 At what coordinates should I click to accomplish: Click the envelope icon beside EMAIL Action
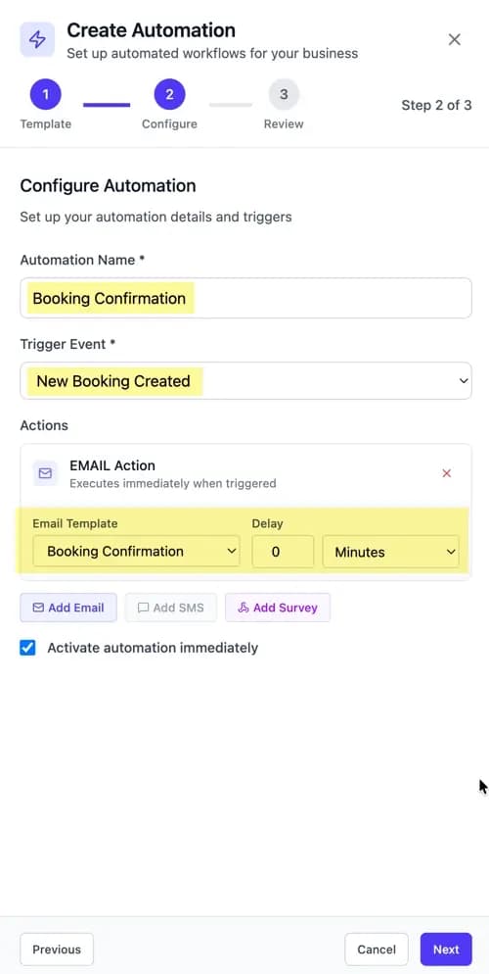[x=45, y=473]
